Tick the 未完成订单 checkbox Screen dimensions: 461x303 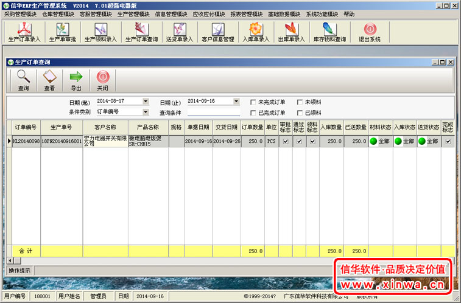(x=253, y=102)
